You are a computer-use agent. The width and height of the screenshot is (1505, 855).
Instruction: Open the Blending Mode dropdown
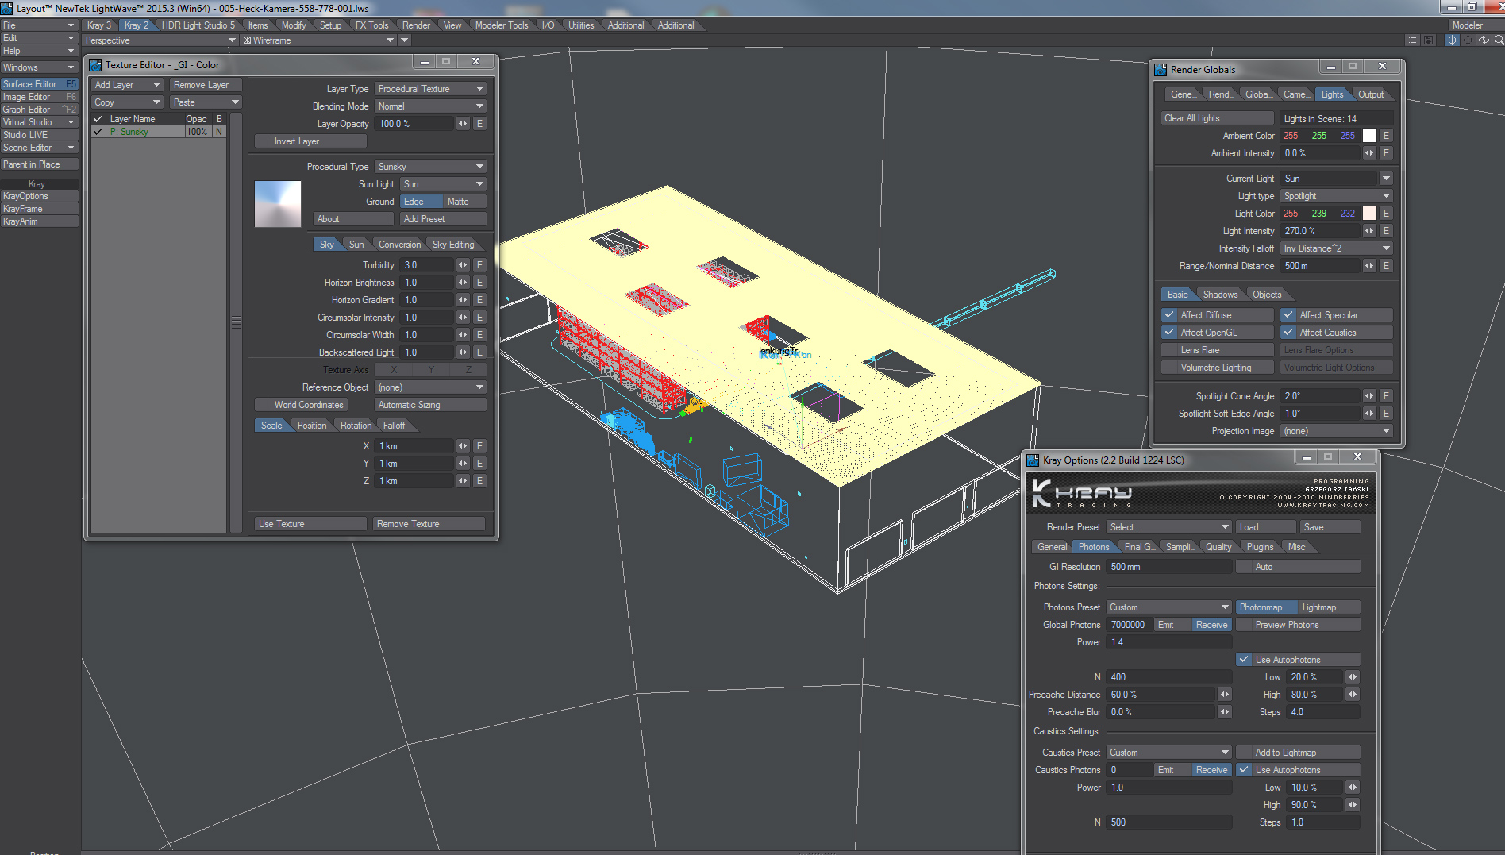(430, 106)
